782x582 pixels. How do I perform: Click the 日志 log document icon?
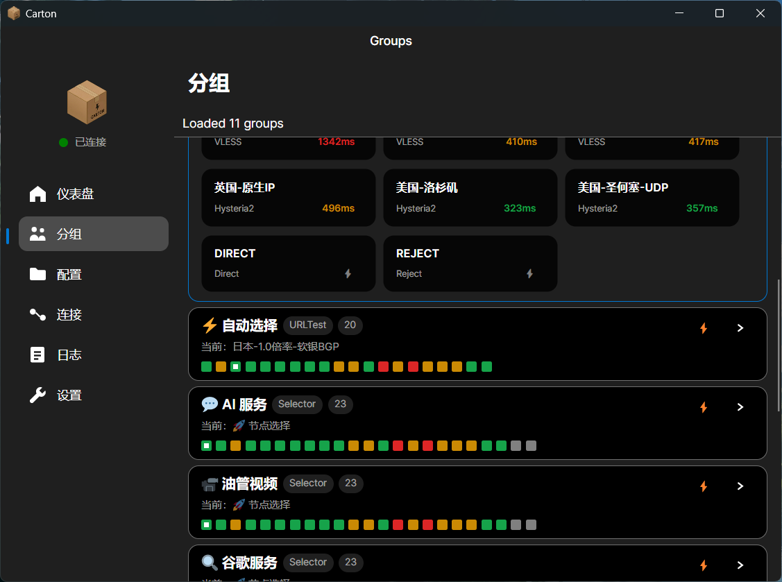(37, 354)
